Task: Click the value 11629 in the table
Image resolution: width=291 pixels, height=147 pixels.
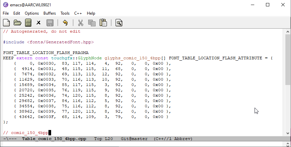Action: (26, 79)
